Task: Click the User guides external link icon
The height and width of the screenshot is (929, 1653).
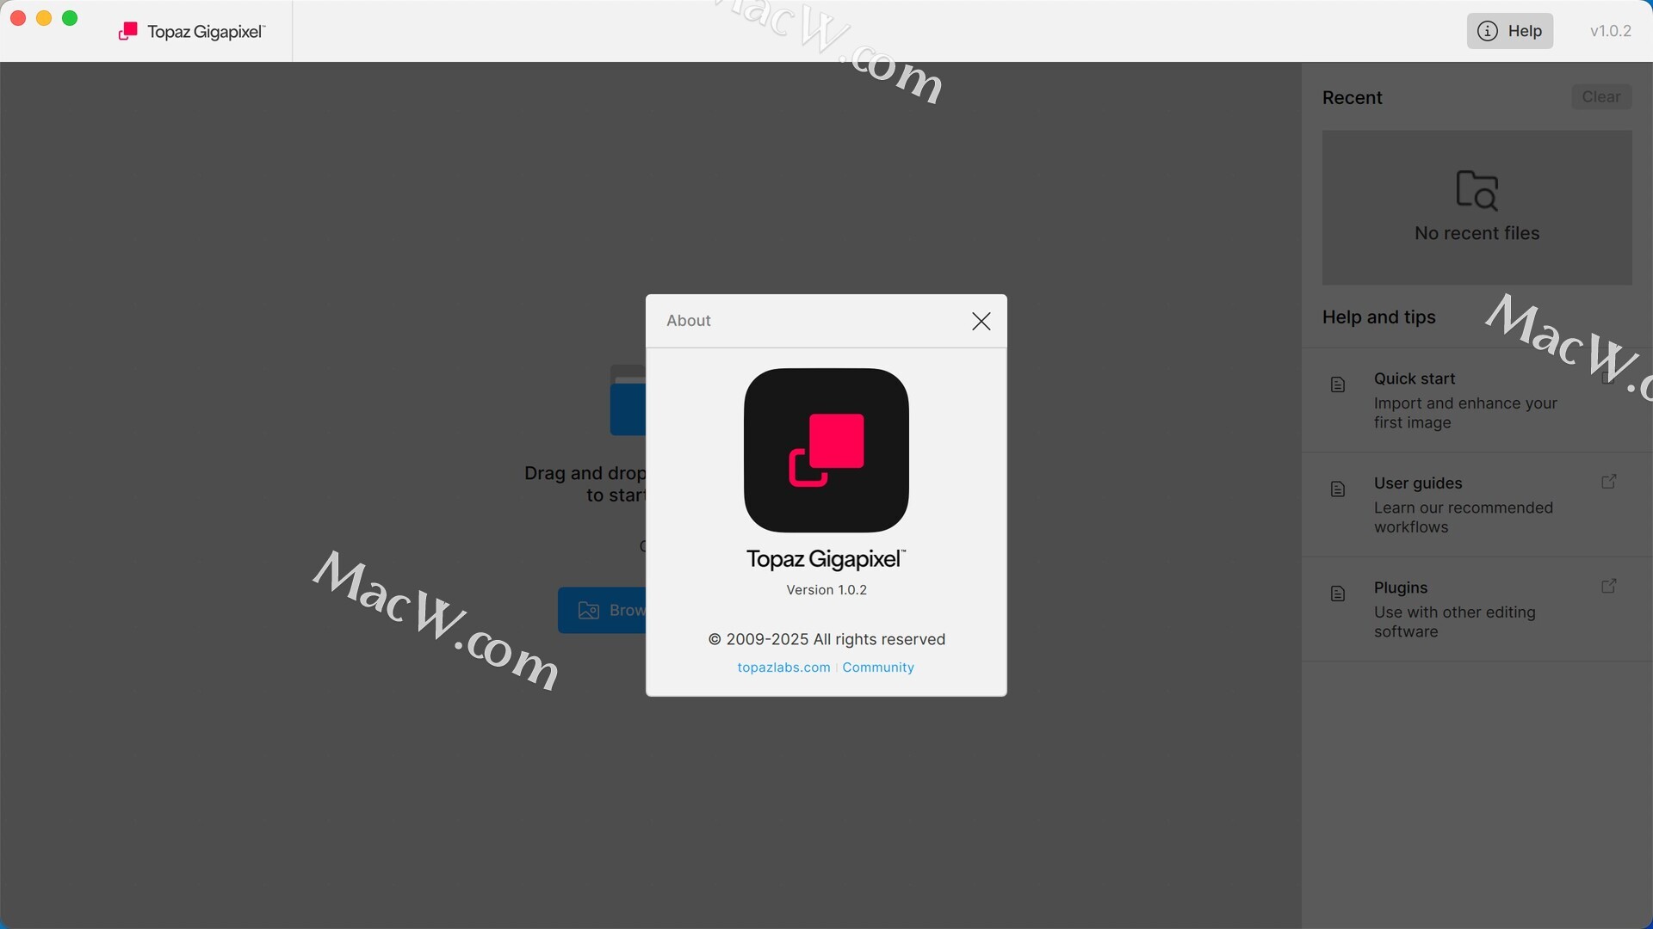Action: click(1608, 482)
